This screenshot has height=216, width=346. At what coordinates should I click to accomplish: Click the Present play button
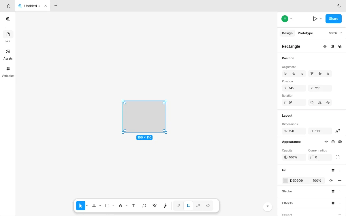click(315, 19)
